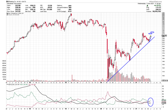Viewport: 168px width, 110px height.
Task: Click the Mkt Cap value 151.0B
Action: [x=49, y=9]
